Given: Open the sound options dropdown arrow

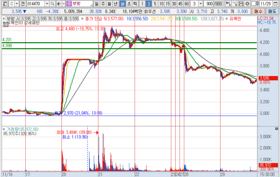Looking at the screenshot, I should click(x=64, y=3).
